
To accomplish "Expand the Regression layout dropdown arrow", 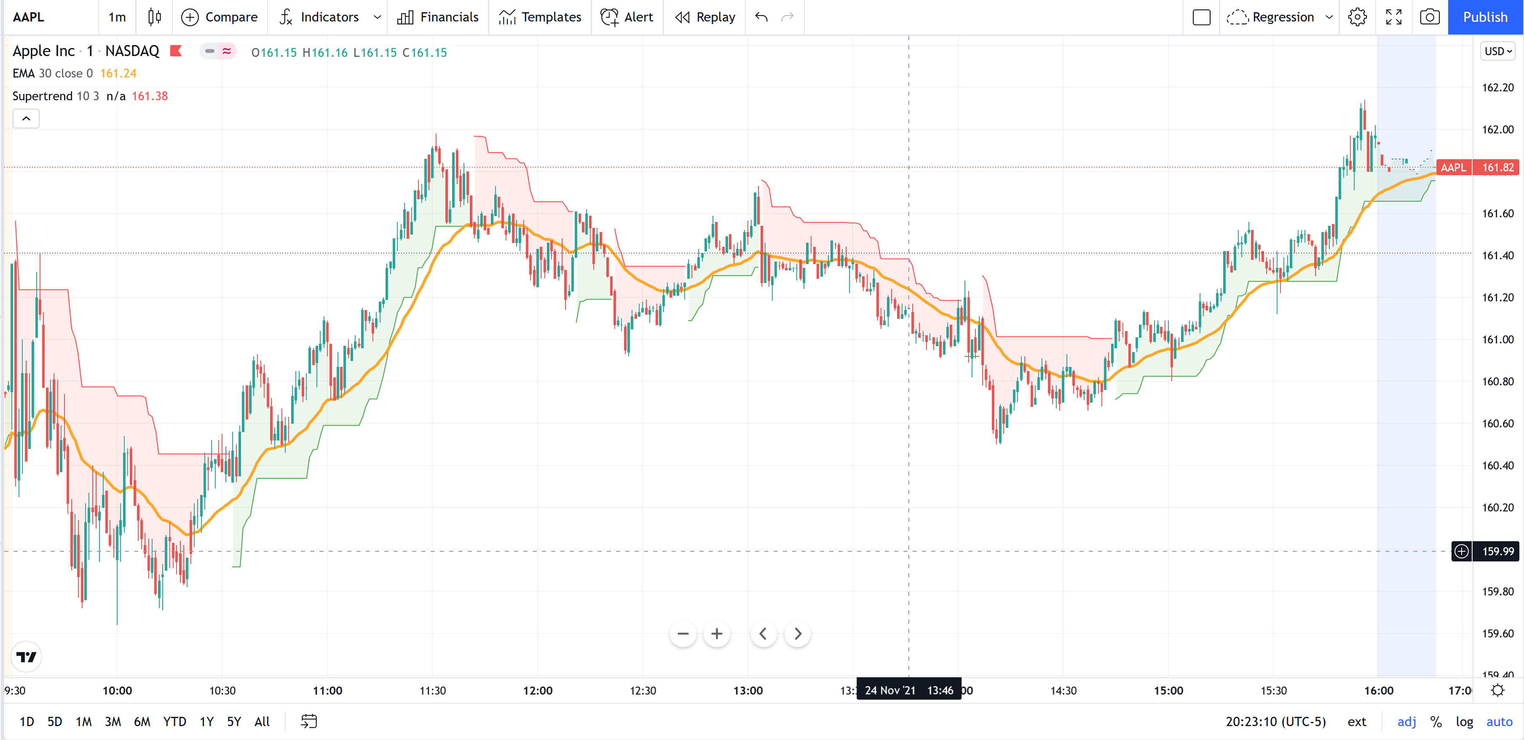I will [1329, 17].
